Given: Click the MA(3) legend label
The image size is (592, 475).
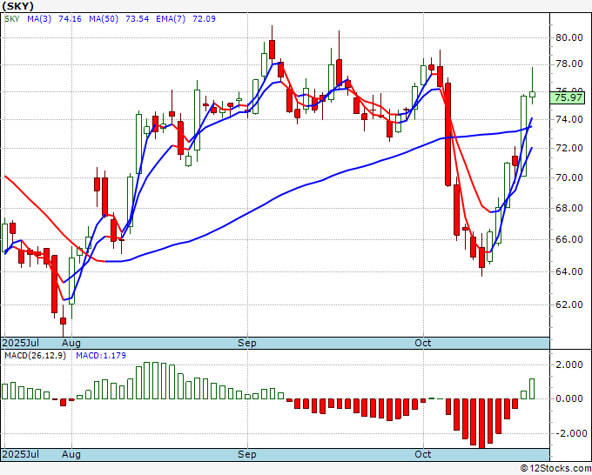Looking at the screenshot, I should click(39, 19).
